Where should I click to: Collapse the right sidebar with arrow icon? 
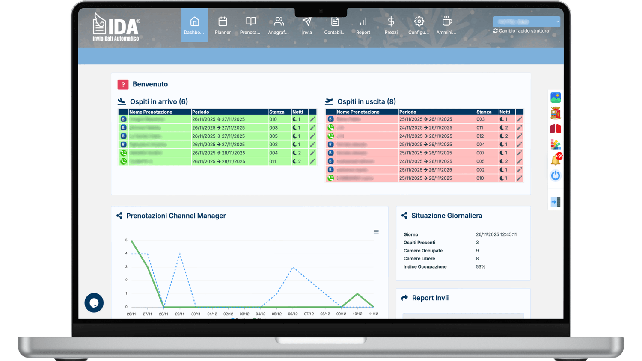click(556, 202)
